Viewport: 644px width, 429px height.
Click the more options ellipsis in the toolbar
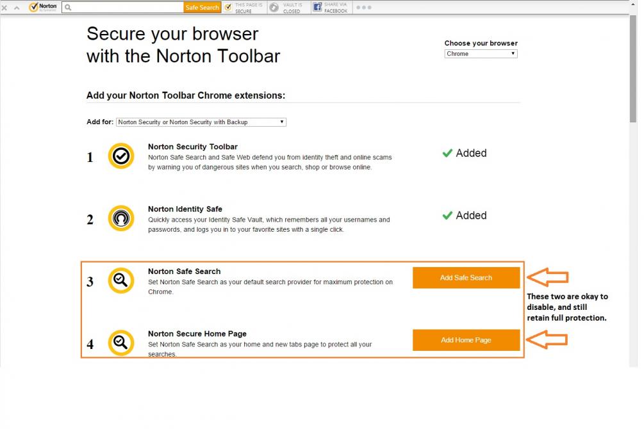[x=363, y=8]
